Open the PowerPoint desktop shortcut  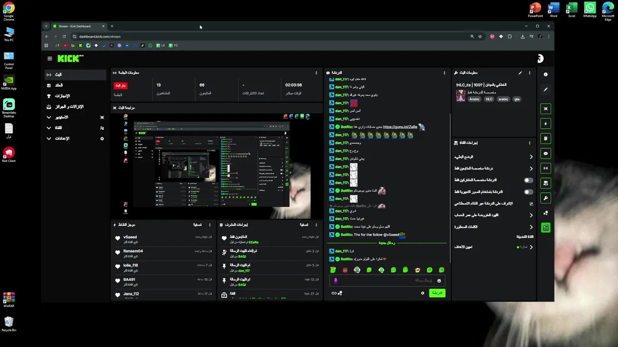[x=535, y=10]
